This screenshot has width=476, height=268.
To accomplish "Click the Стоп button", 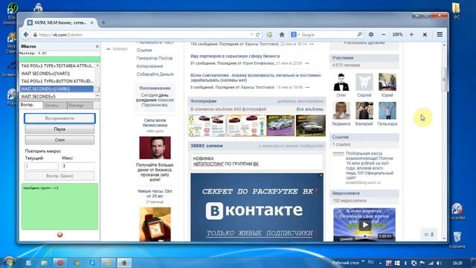I will tap(59, 140).
